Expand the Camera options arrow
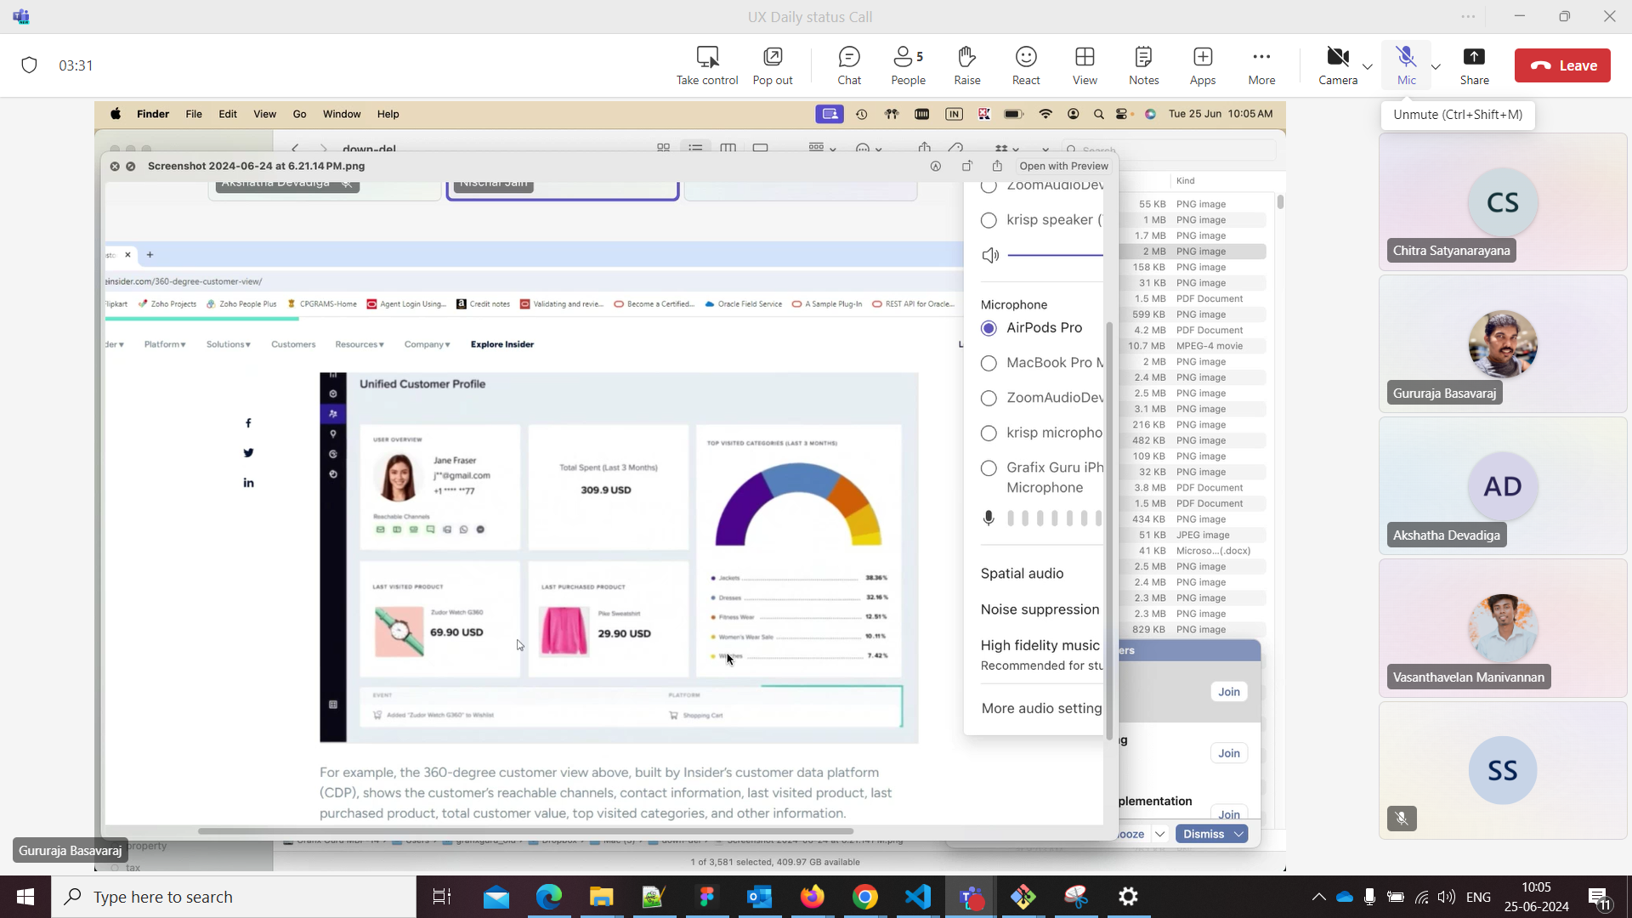This screenshot has width=1632, height=918. (x=1368, y=66)
